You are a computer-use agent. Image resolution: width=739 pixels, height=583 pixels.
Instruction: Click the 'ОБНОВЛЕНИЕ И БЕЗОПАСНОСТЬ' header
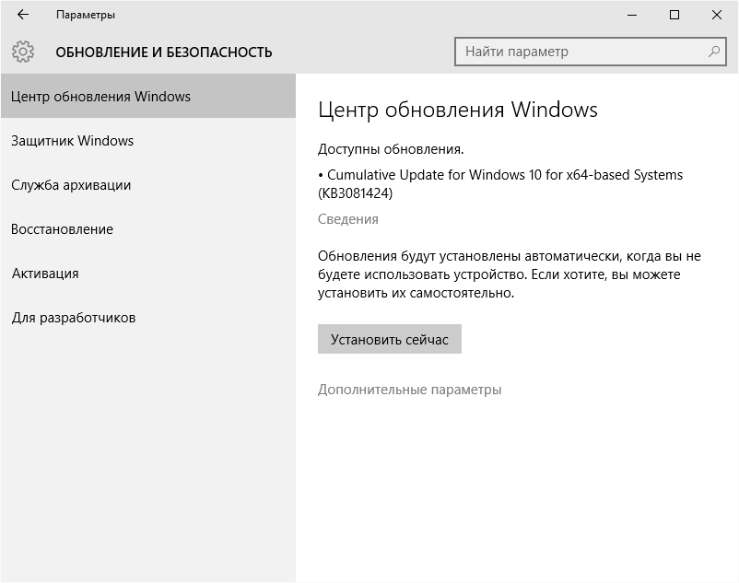(x=163, y=52)
